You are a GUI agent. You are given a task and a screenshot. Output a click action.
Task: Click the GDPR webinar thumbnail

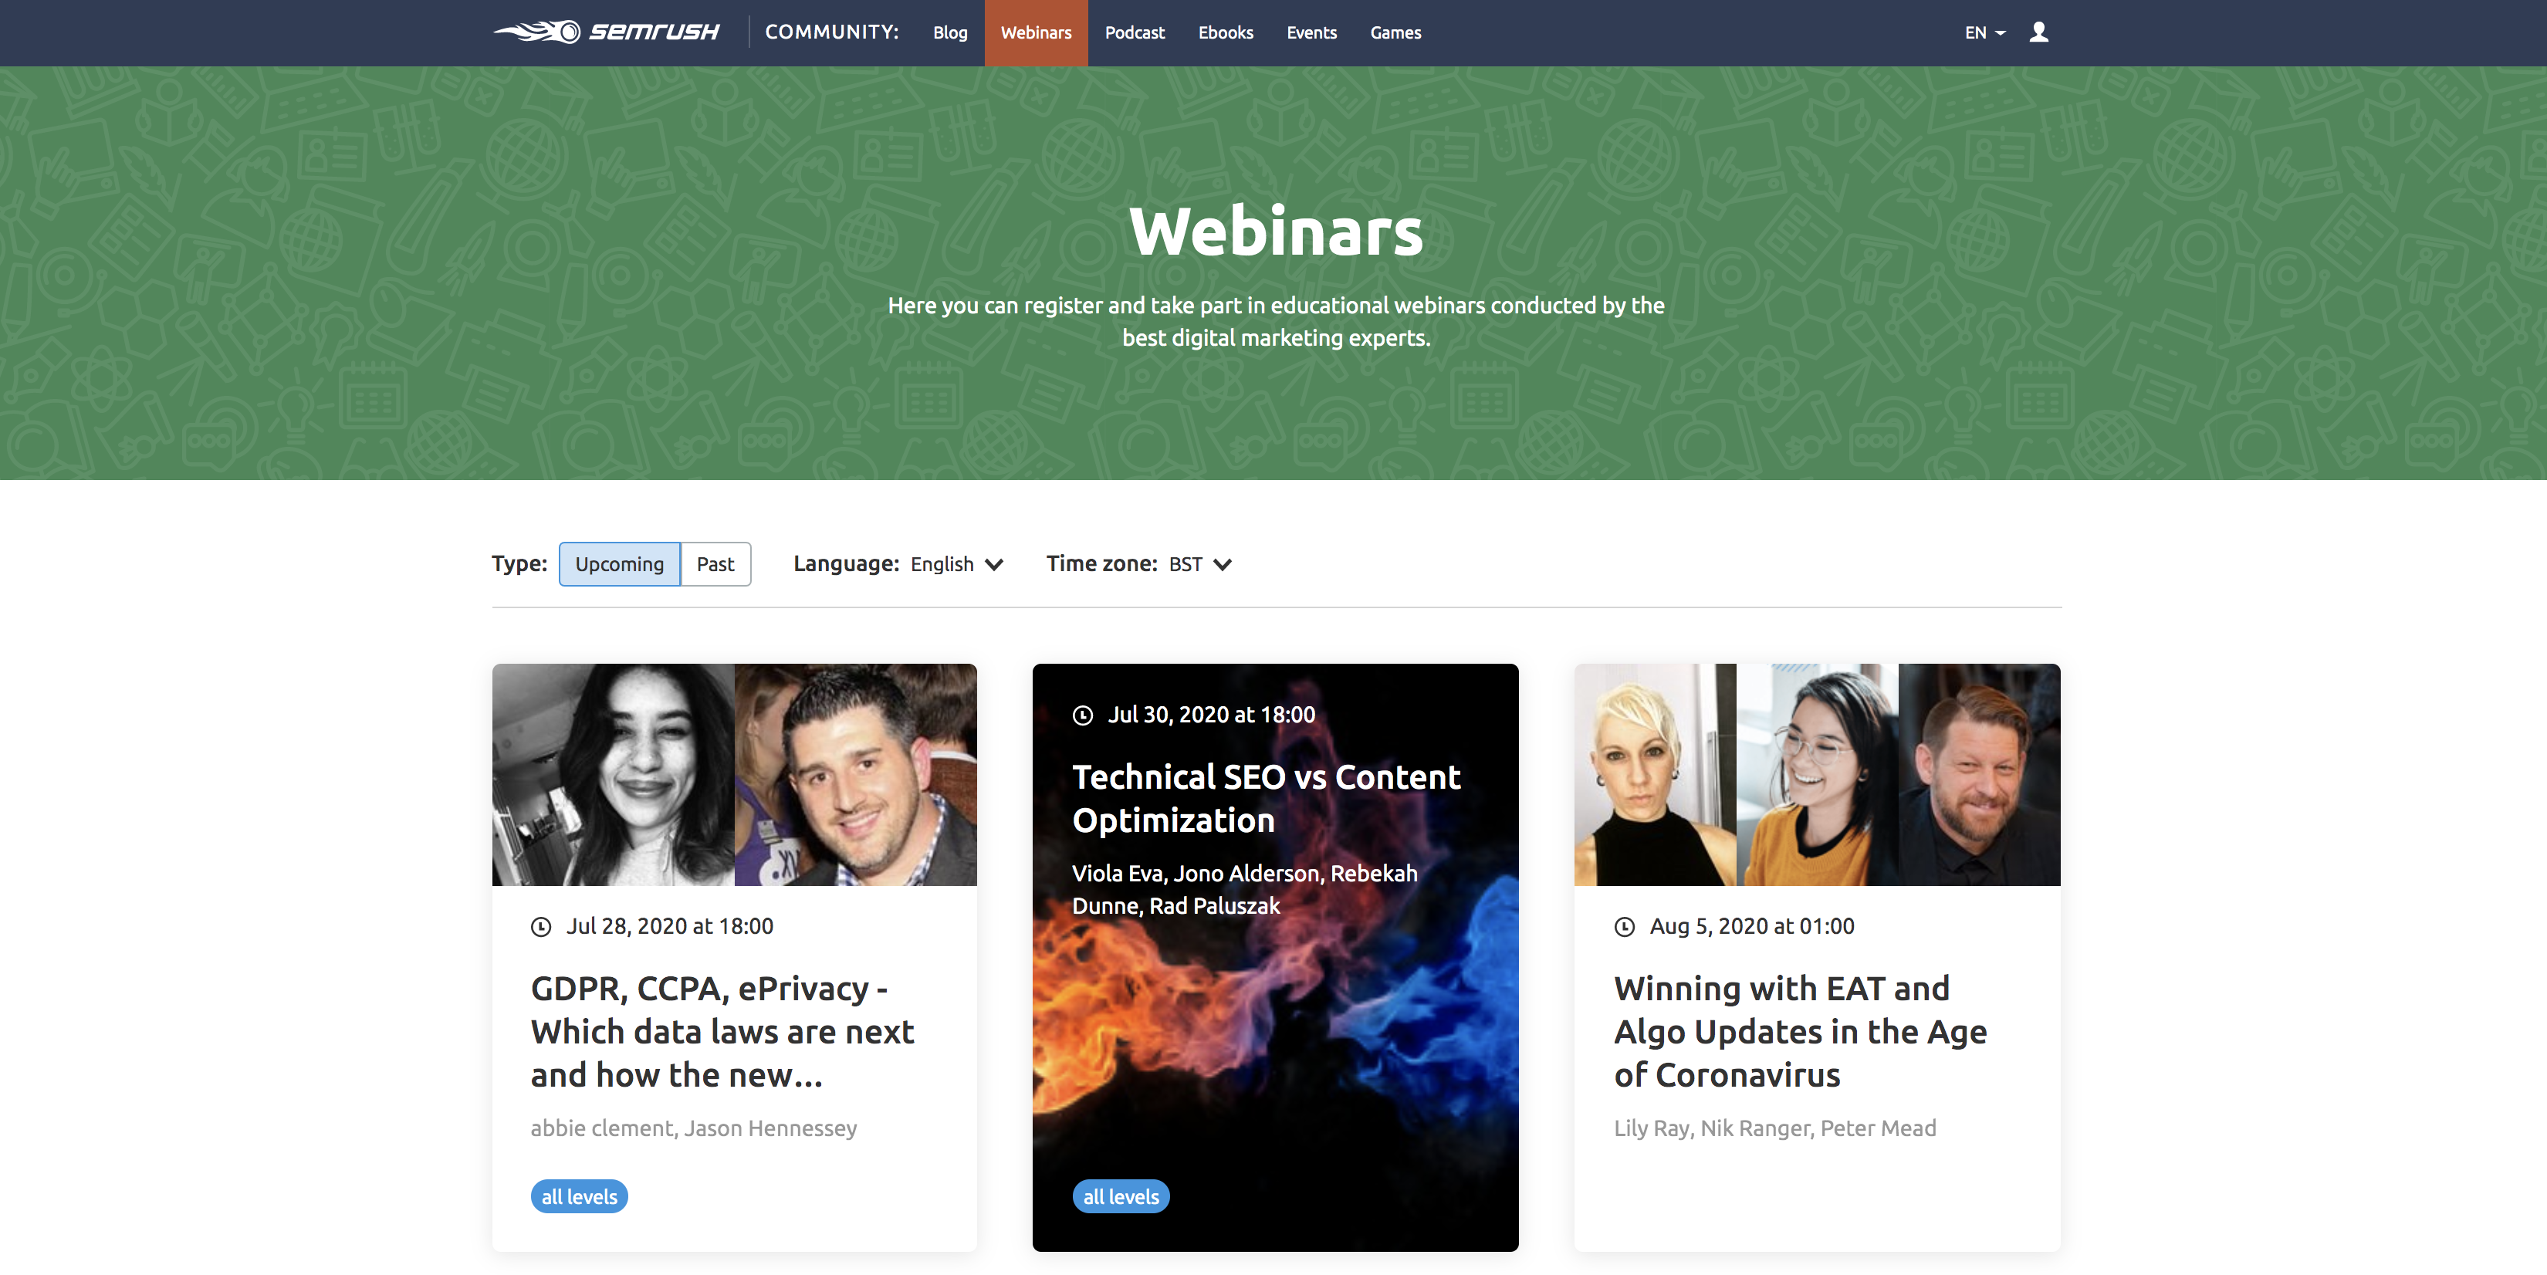coord(733,773)
